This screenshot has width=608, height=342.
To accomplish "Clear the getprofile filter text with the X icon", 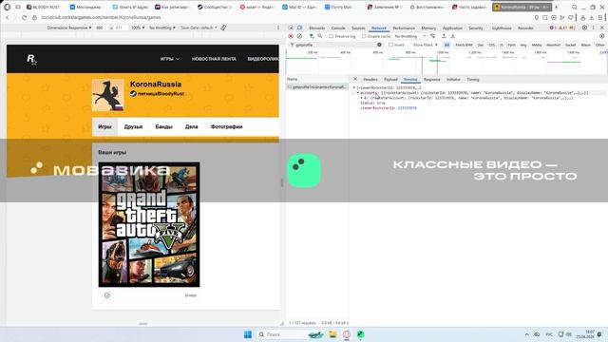I will coord(379,45).
